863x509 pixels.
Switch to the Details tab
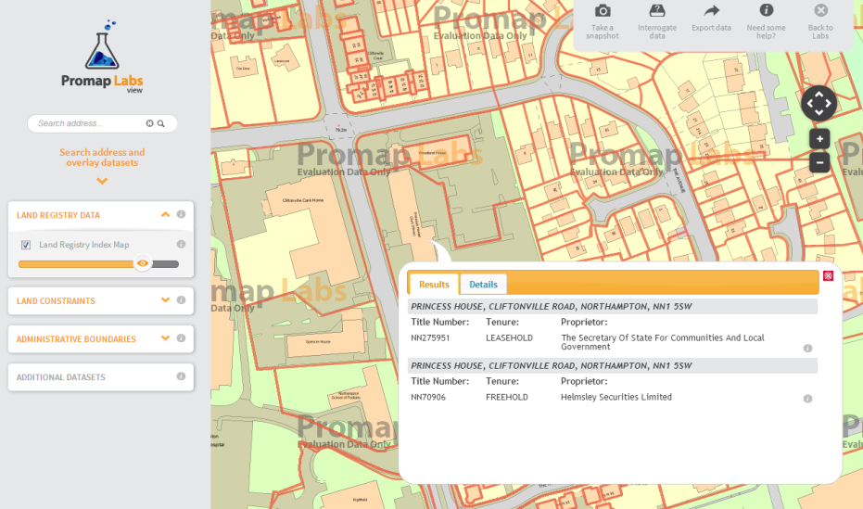point(483,285)
